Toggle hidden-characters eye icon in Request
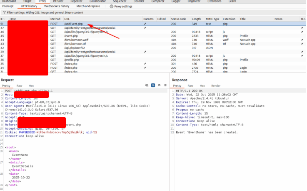The height and width of the screenshot is (191, 307). click(147, 85)
